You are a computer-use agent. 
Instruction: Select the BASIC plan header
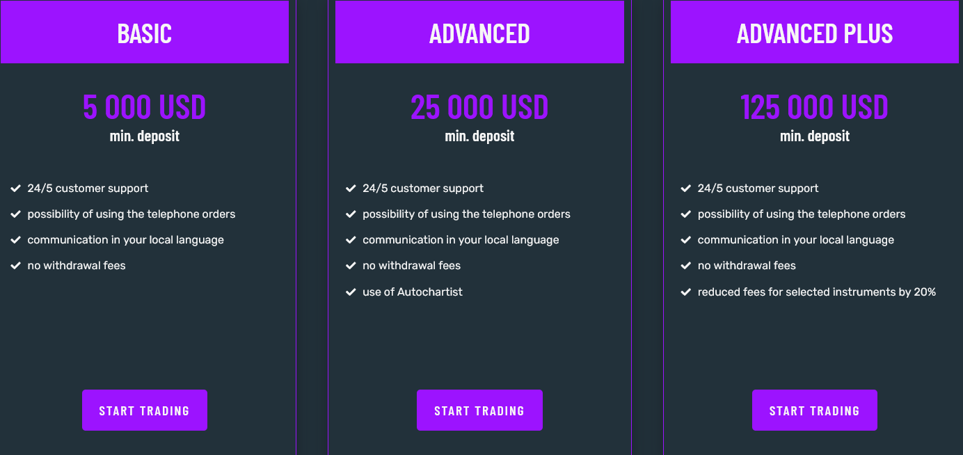(145, 32)
